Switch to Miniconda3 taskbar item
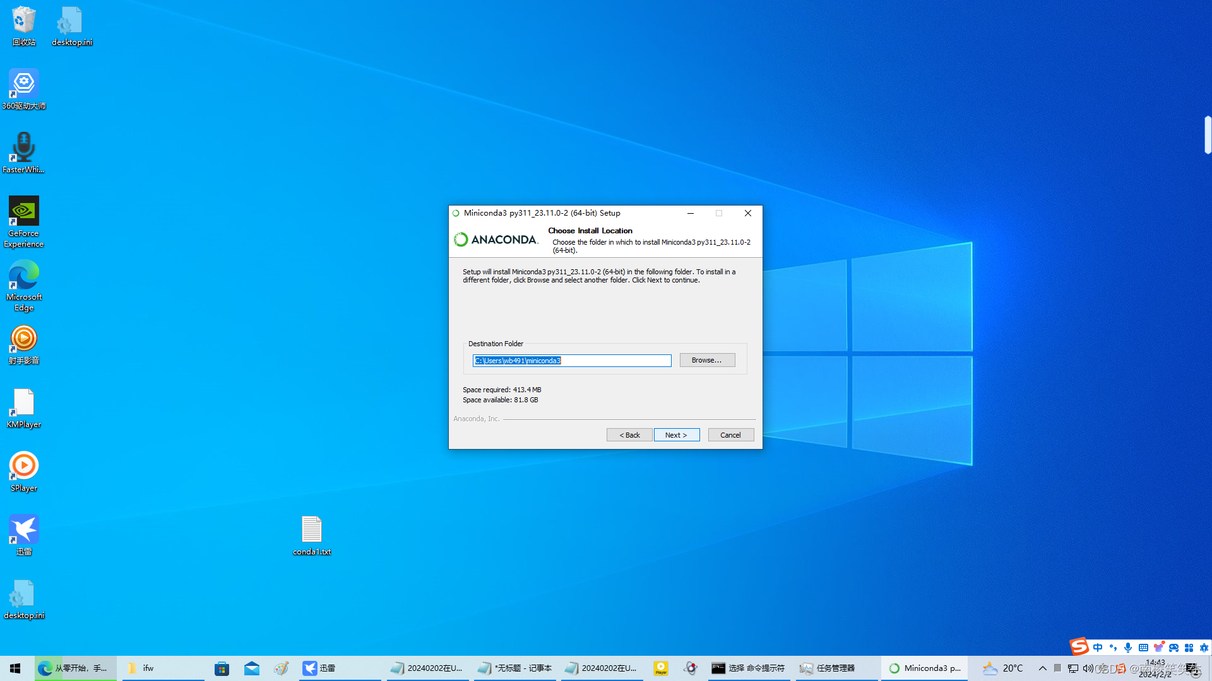 coord(925,668)
